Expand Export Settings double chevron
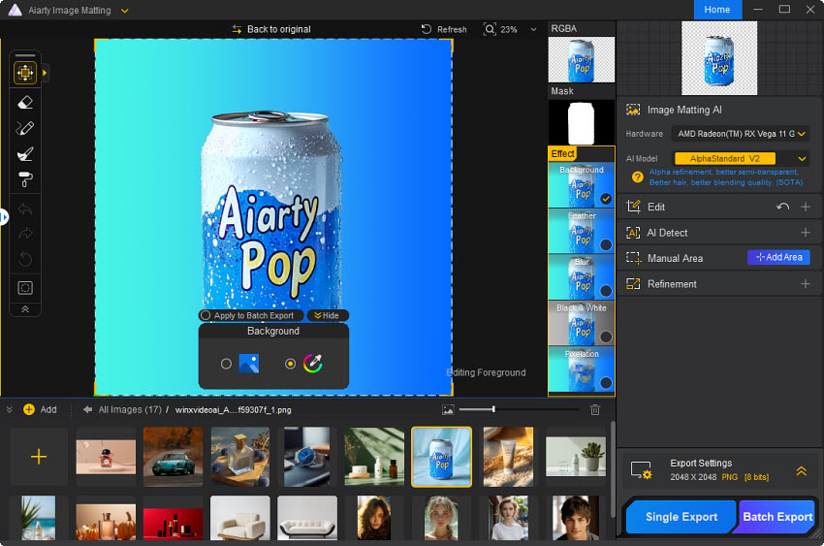This screenshot has width=824, height=546. click(x=802, y=471)
